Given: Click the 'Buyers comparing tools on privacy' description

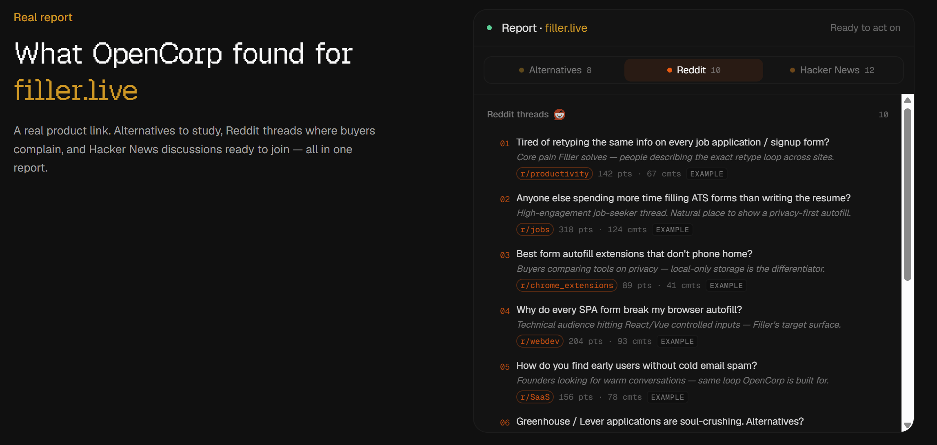Looking at the screenshot, I should (x=671, y=269).
